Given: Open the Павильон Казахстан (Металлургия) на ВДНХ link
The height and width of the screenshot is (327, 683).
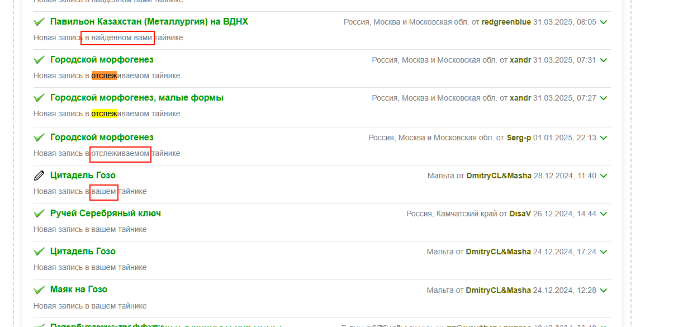Looking at the screenshot, I should [x=149, y=22].
